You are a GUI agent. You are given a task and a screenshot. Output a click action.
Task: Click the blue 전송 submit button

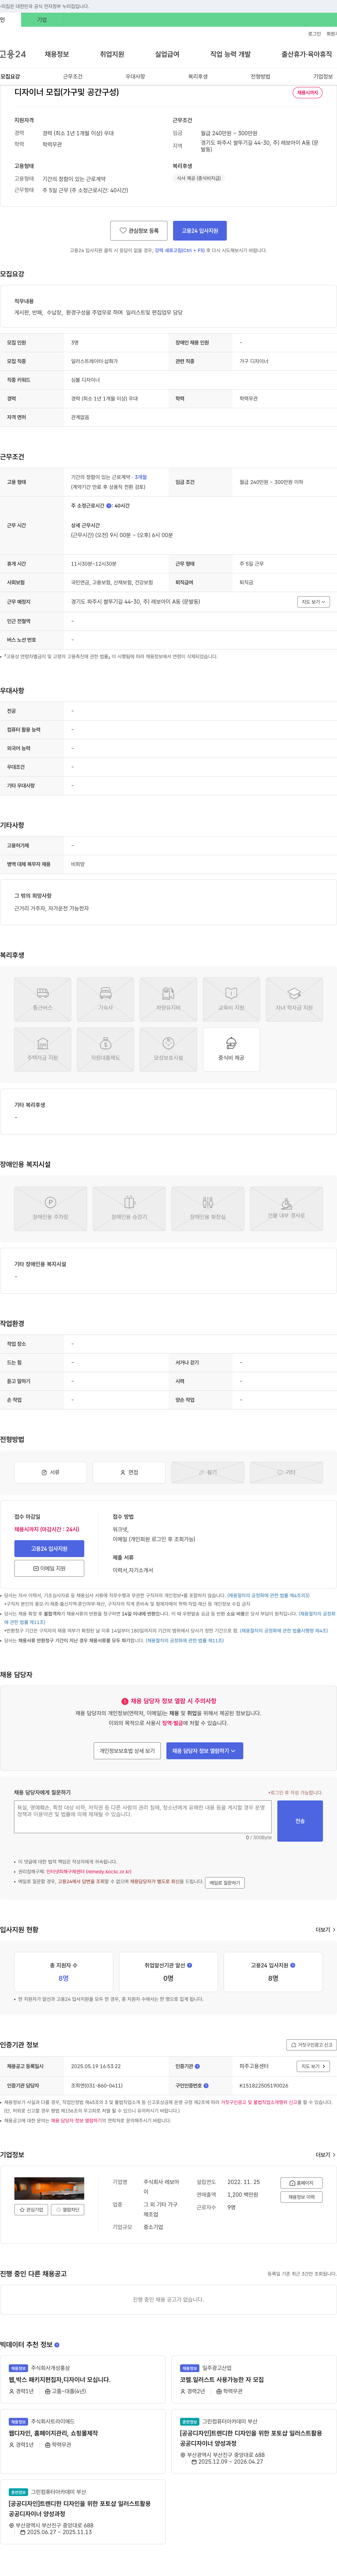point(300,1821)
